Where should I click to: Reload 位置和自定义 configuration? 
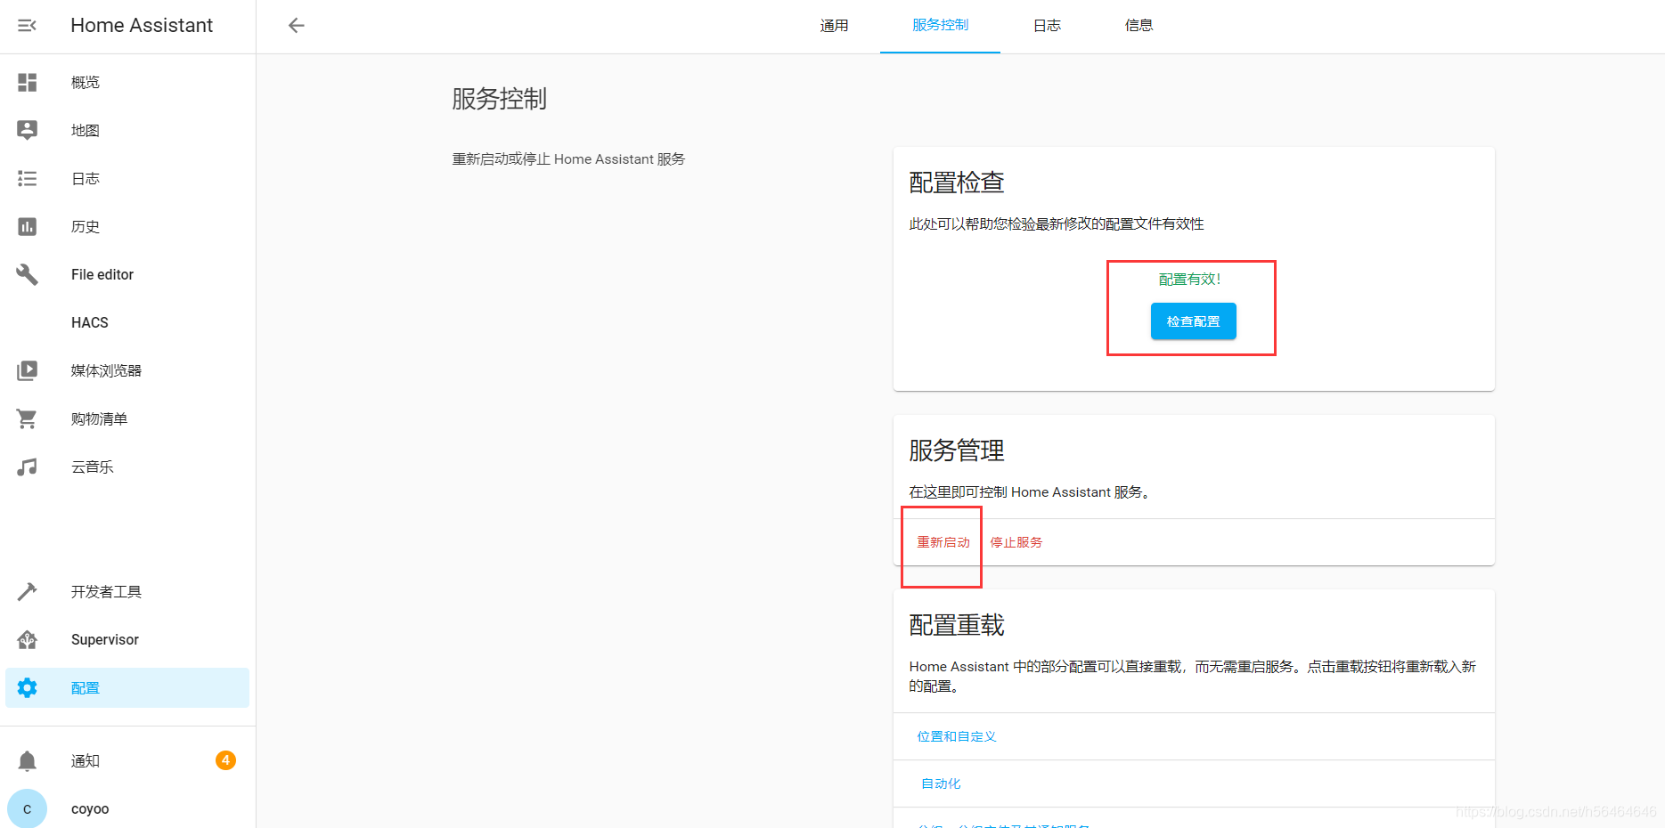pyautogui.click(x=957, y=736)
